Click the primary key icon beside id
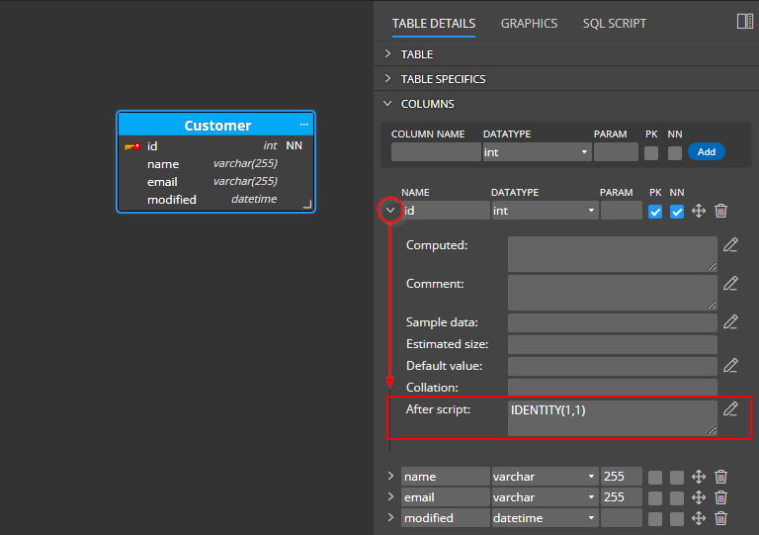 click(132, 146)
